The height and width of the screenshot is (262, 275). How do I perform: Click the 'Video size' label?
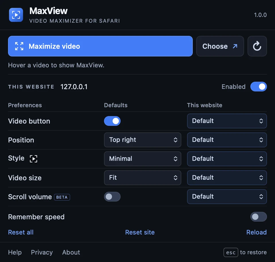coord(25,178)
